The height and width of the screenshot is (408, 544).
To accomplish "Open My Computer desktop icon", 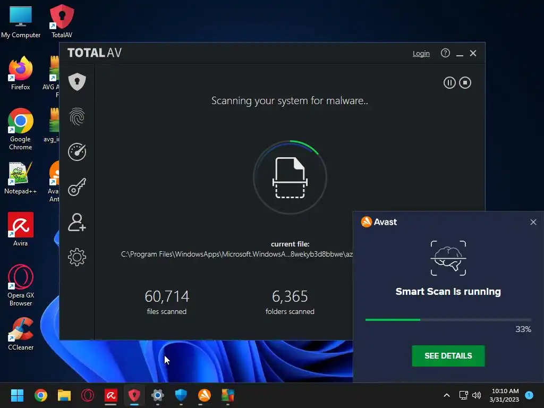I will (21, 21).
